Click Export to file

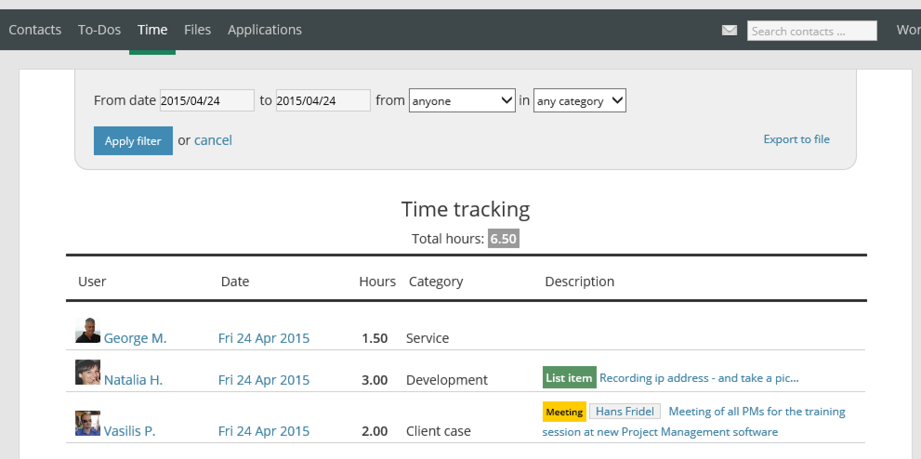pos(796,139)
